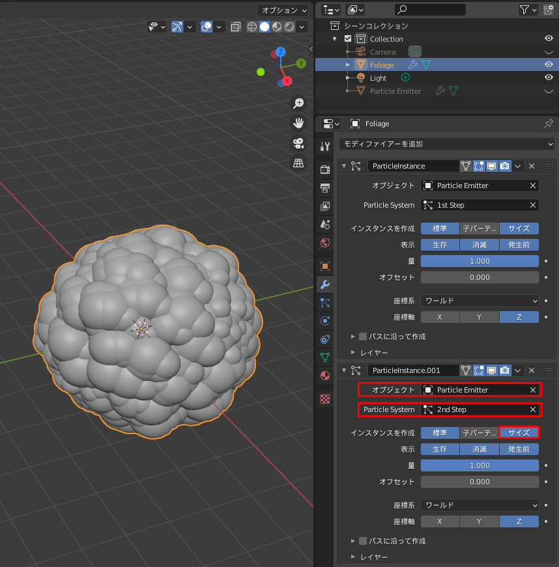Select wireframe viewport shading
Viewport: 559px width, 567px height.
pos(252,27)
